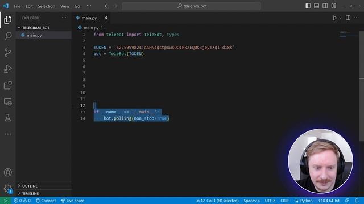This screenshot has width=364, height=204.
Task: Change end of line sequence CRLF
Action: pyautogui.click(x=284, y=201)
